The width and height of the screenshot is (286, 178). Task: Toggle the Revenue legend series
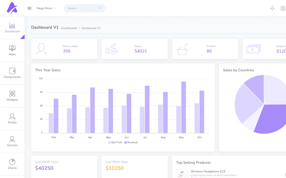(x=131, y=142)
